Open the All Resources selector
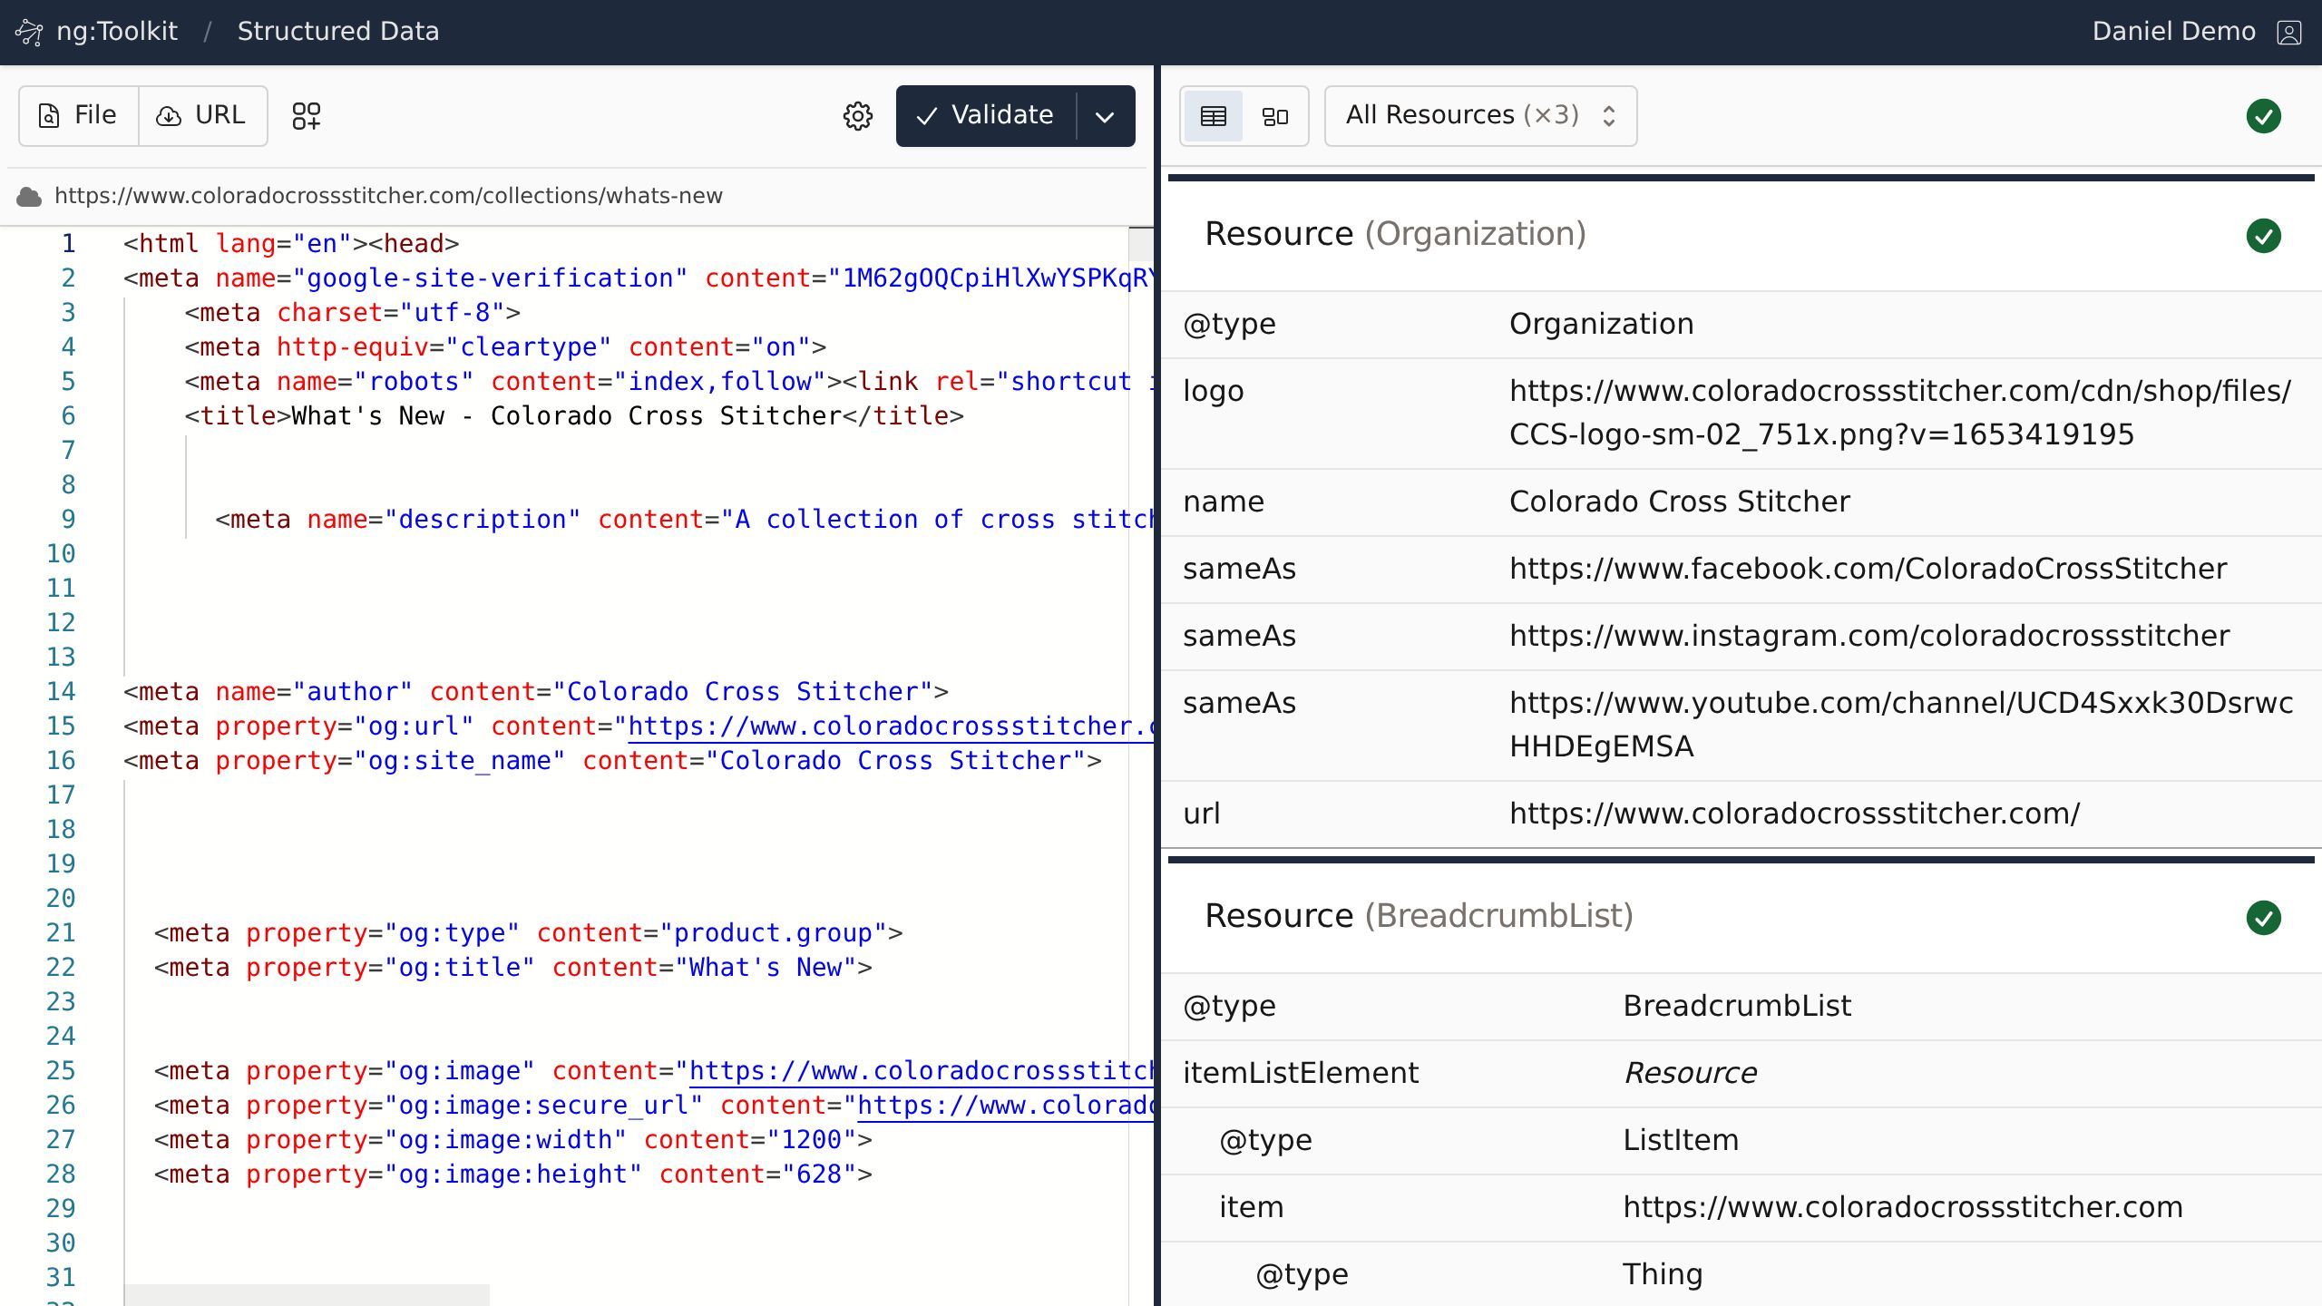 [x=1480, y=116]
